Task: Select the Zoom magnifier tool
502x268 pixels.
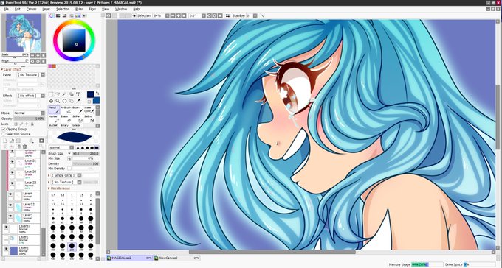Action: coord(58,101)
